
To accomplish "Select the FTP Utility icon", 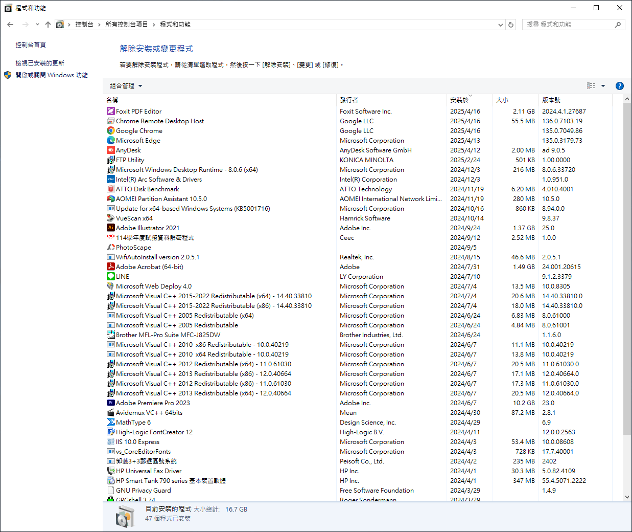I will (x=111, y=160).
